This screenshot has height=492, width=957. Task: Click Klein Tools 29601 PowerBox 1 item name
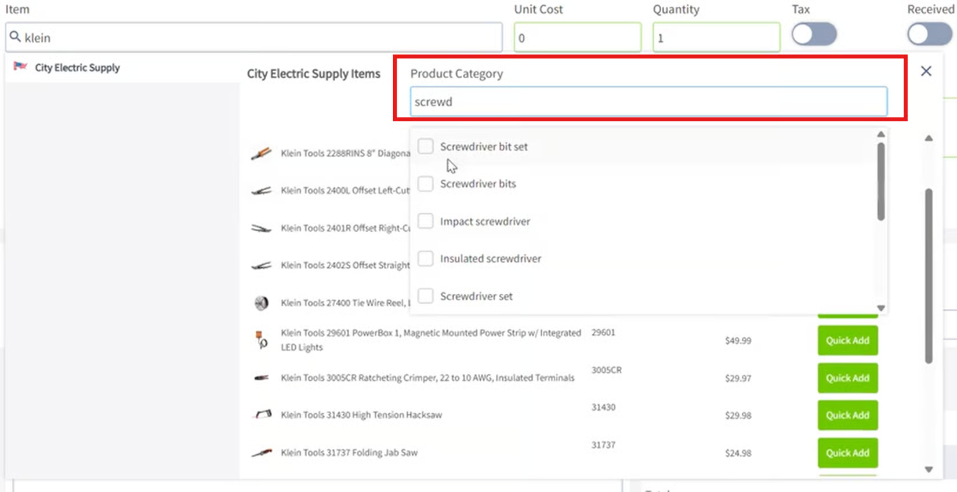(431, 340)
